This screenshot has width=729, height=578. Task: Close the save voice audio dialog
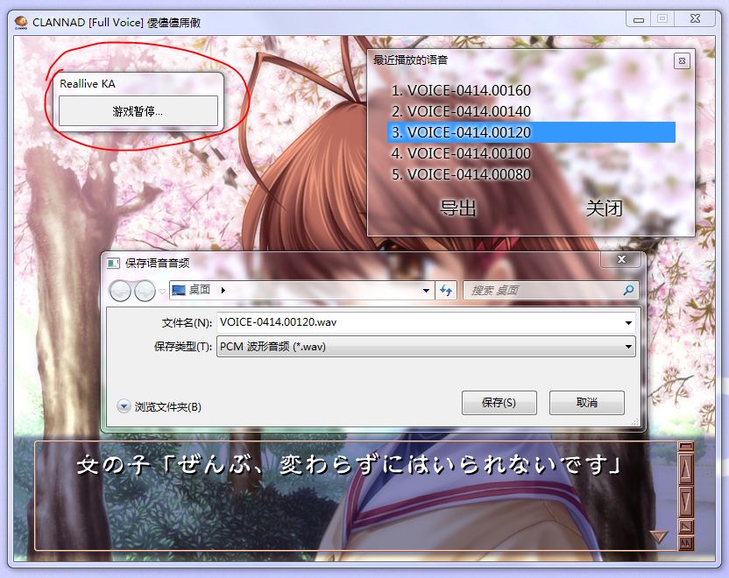621,259
